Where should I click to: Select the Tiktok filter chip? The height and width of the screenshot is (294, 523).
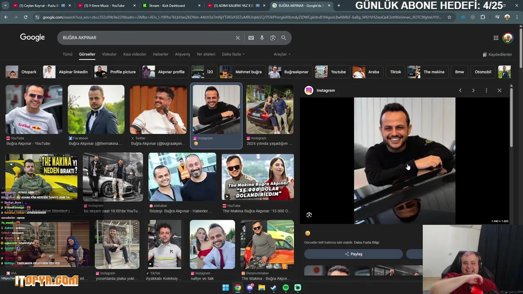(x=396, y=72)
